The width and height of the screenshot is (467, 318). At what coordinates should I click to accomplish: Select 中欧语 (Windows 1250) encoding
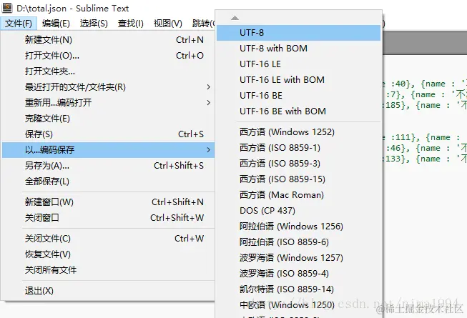click(x=298, y=305)
